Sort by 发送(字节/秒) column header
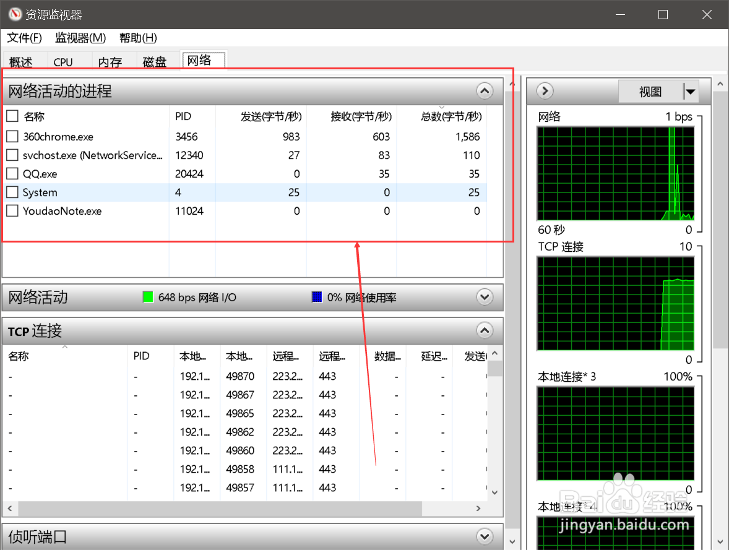 (261, 116)
